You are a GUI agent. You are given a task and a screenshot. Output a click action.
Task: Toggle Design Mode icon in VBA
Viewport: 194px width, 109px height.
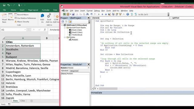(109, 14)
